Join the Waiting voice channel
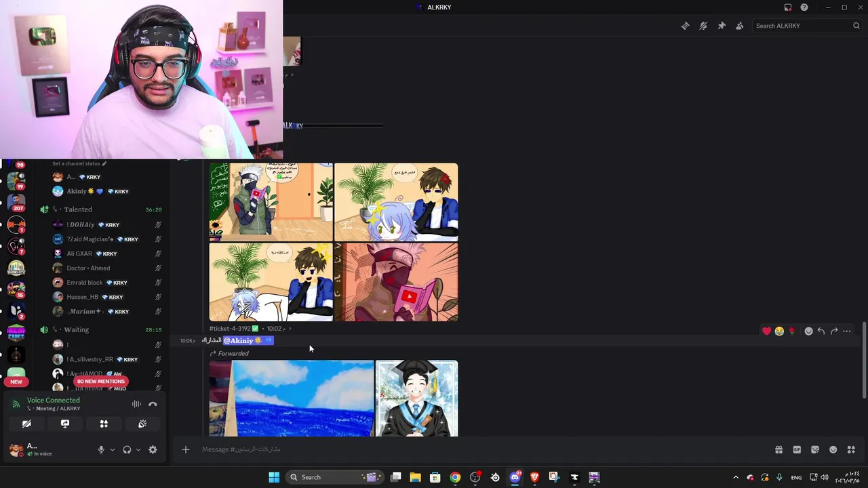The image size is (868, 488). tap(77, 329)
